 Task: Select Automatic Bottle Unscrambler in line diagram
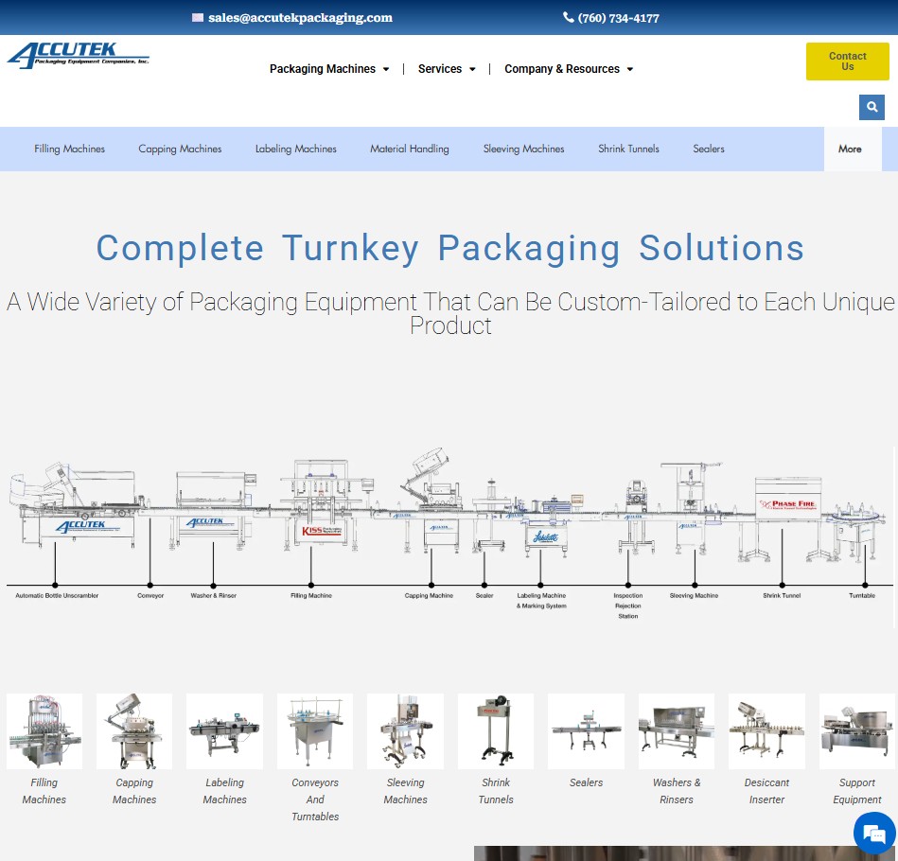57,596
